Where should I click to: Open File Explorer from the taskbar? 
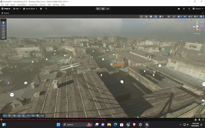[x=109, y=125]
